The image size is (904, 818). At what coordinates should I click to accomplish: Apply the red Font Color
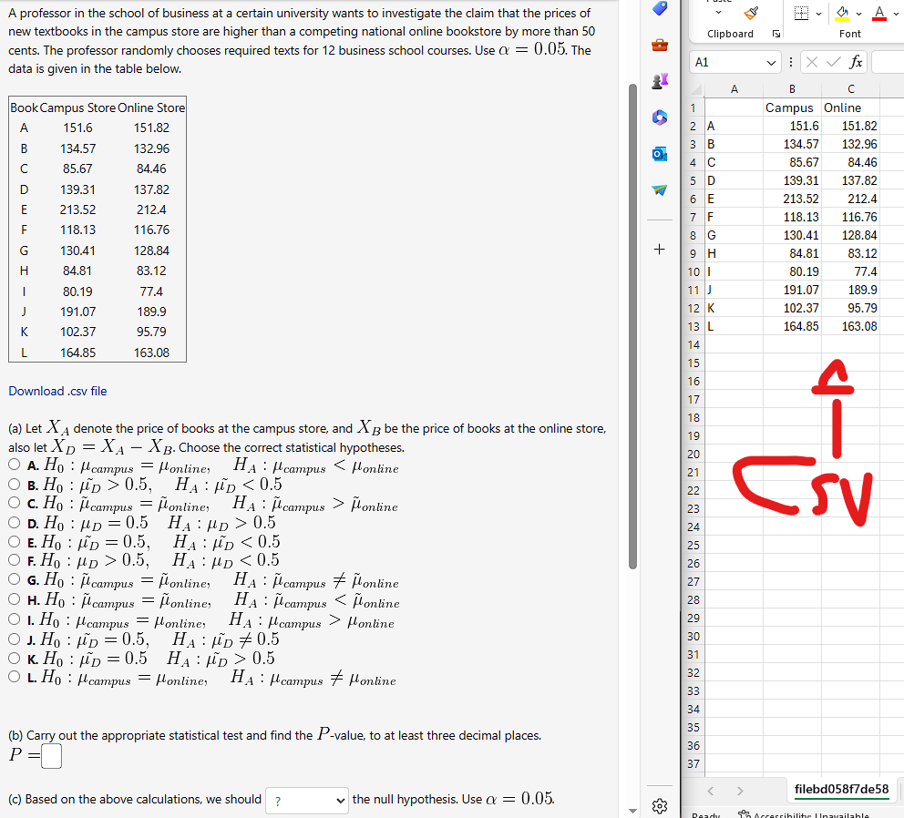click(879, 13)
